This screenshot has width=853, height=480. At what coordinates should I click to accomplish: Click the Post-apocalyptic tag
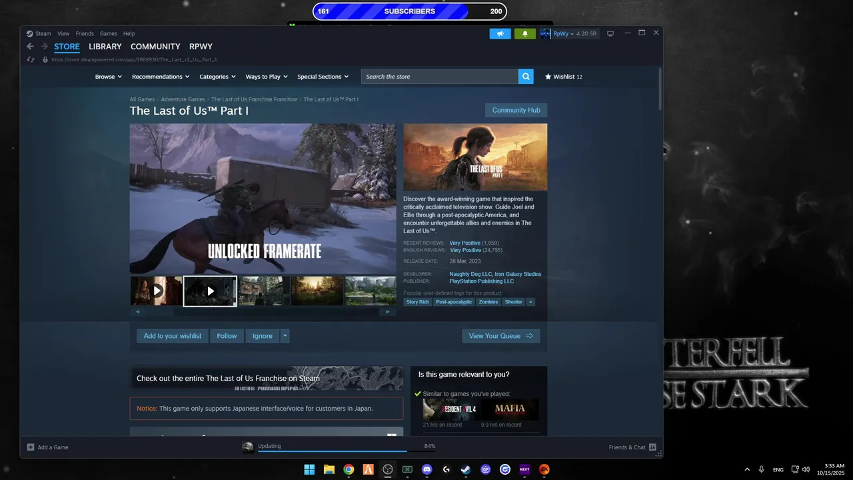pyautogui.click(x=454, y=302)
